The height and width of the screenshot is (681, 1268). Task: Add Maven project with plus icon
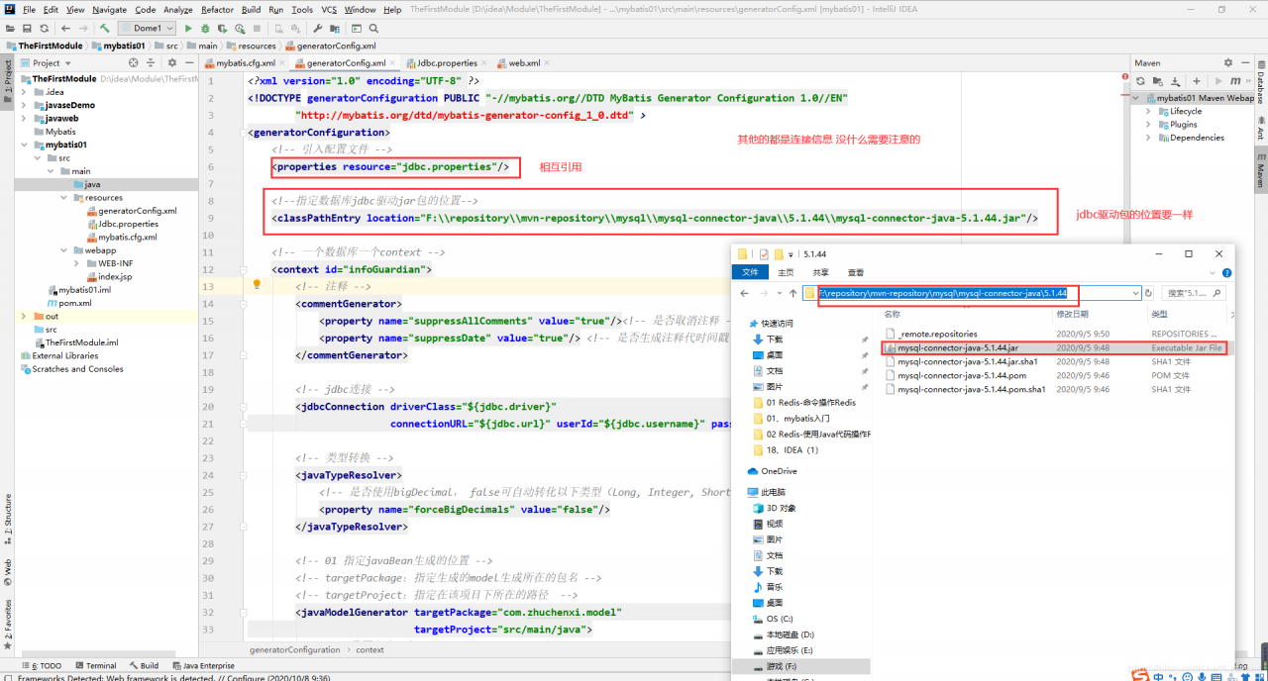click(1197, 81)
